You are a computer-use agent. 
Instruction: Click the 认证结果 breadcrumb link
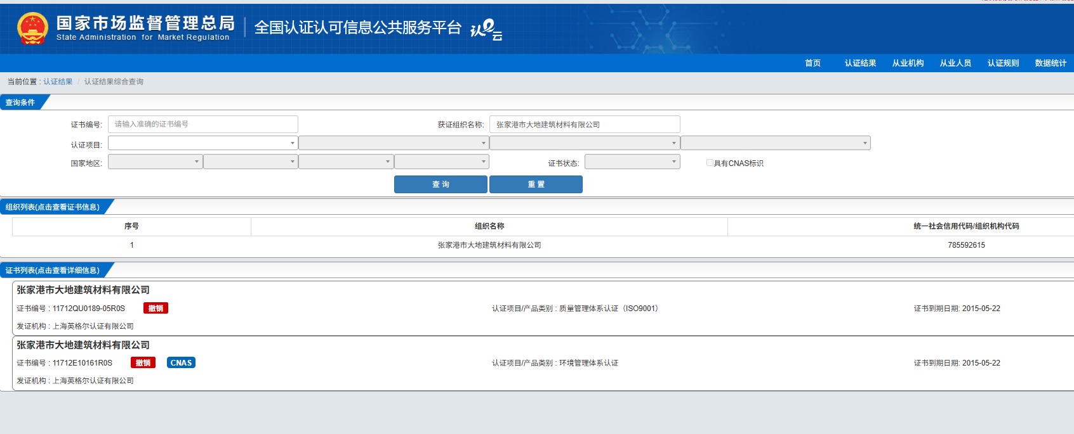tap(58, 82)
